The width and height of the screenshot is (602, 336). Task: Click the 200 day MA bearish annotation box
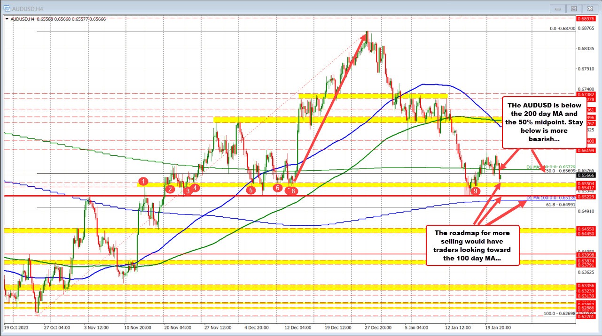point(544,122)
